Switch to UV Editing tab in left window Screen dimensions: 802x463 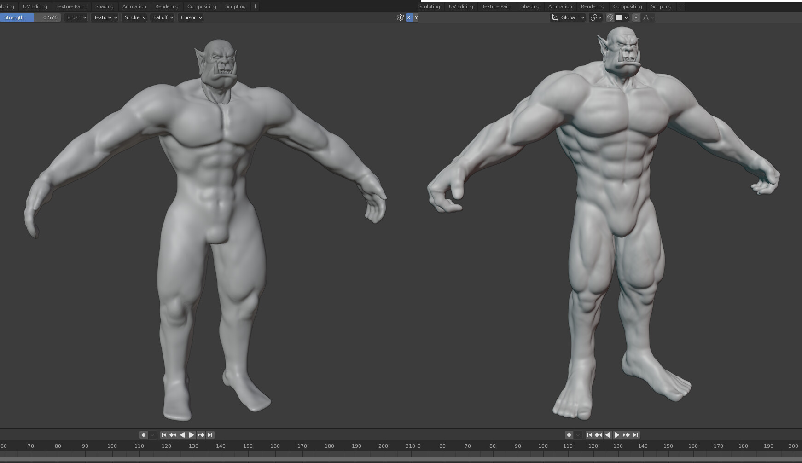coord(35,6)
